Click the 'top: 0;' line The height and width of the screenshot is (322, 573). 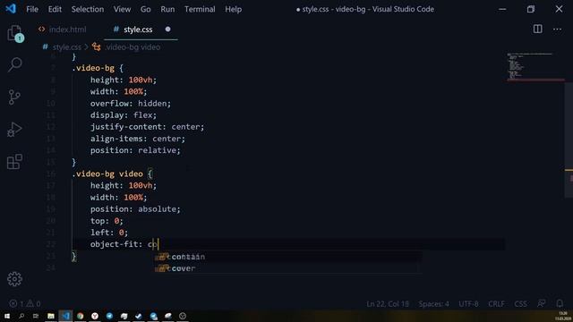point(107,221)
